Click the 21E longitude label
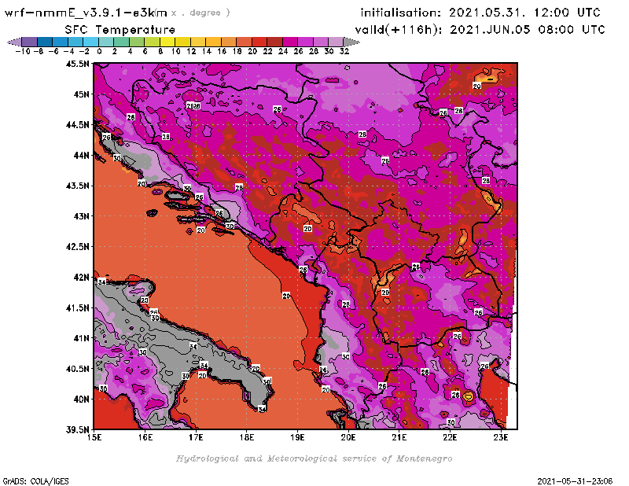Viewport: 629px width, 486px height. pos(399,437)
